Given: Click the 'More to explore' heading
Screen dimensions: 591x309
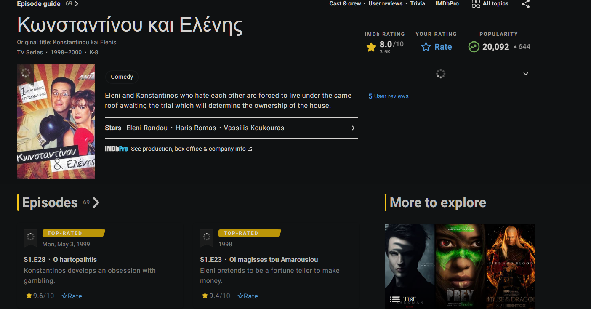Looking at the screenshot, I should [x=438, y=202].
